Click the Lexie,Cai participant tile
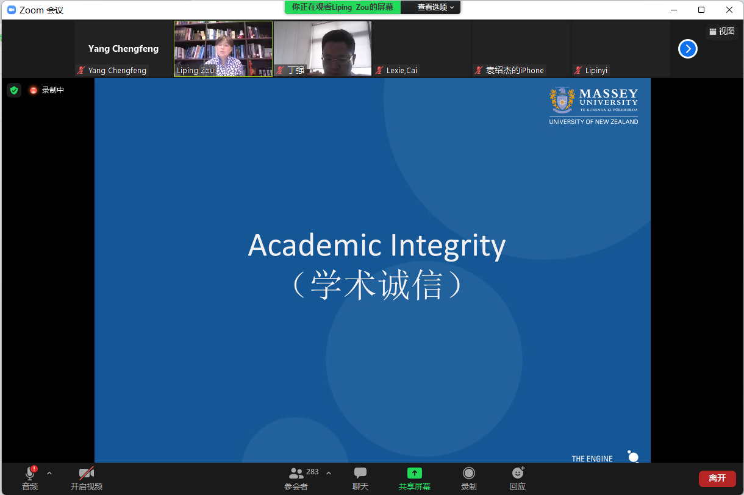Image resolution: width=744 pixels, height=495 pixels. pyautogui.click(x=422, y=49)
